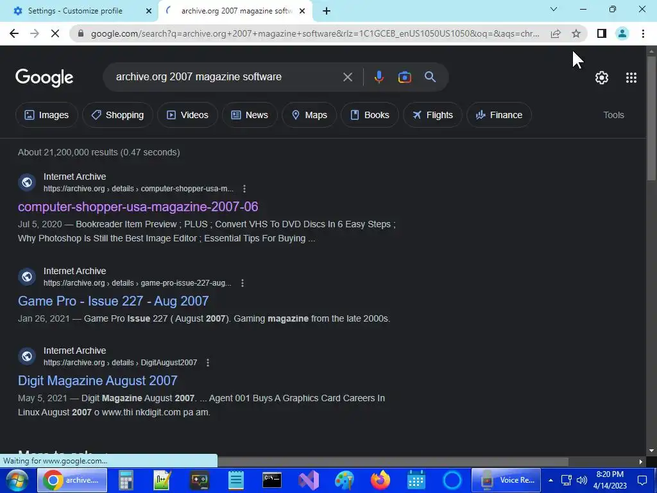Open the Game Pro - Issue 227 link
Viewport: 657px width, 493px height.
point(113,301)
